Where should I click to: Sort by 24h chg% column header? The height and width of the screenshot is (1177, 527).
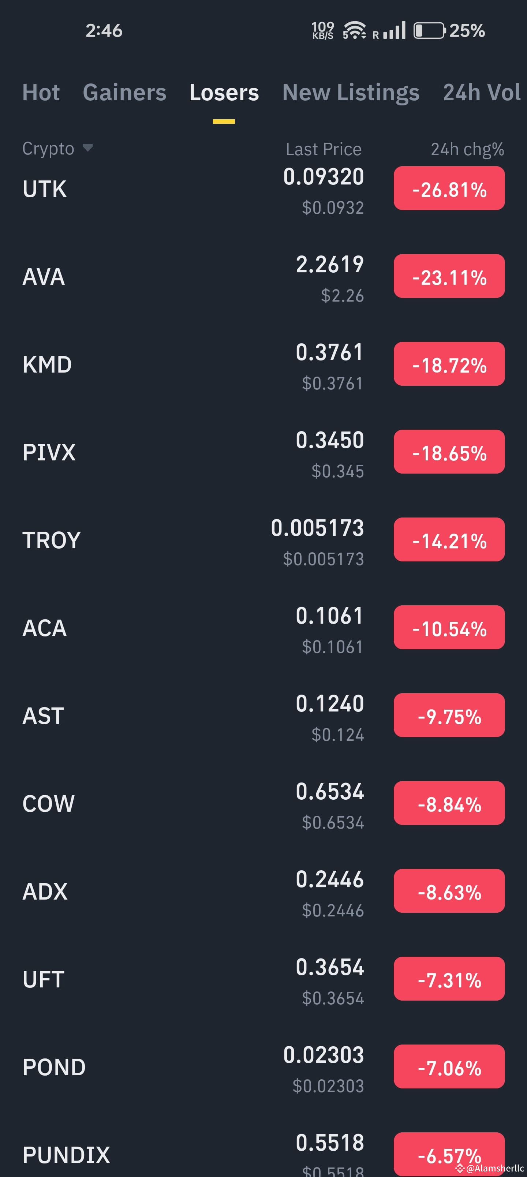[x=467, y=149]
